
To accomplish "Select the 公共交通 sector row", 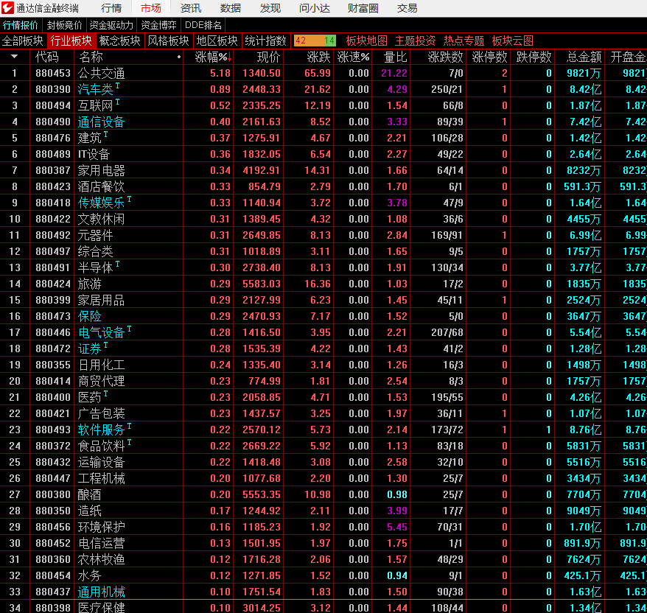I will (323, 73).
